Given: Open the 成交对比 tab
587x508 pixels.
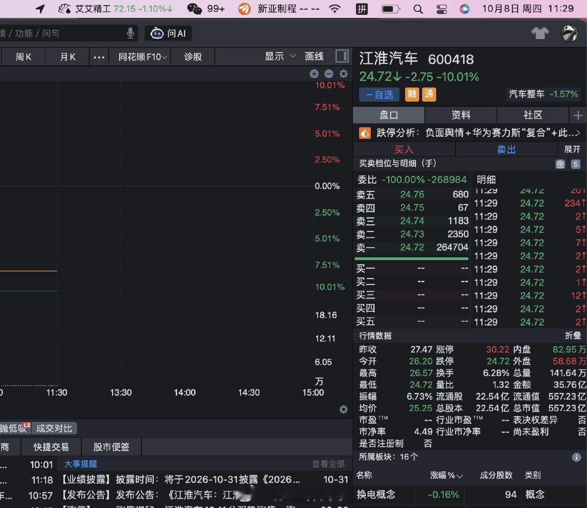Looking at the screenshot, I should click(x=54, y=429).
